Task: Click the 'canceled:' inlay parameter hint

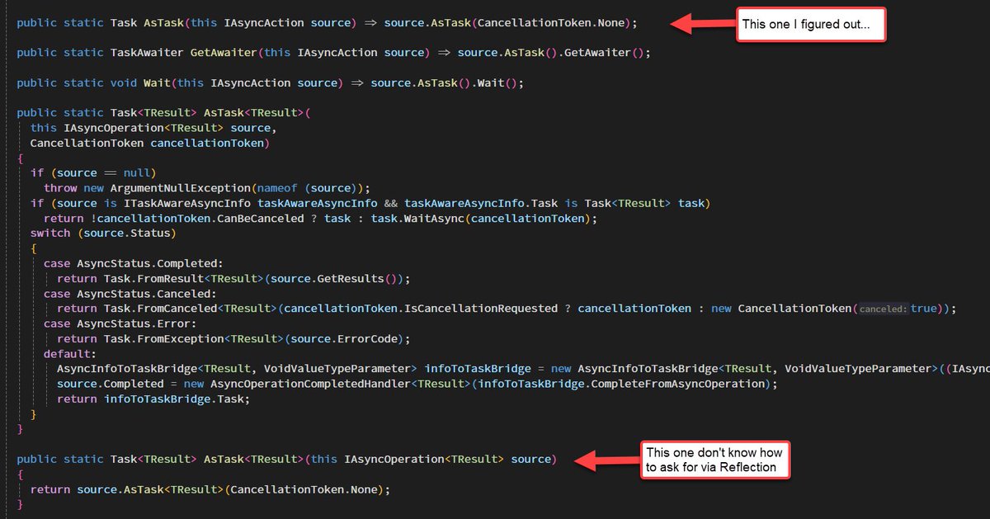Action: pyautogui.click(x=883, y=309)
